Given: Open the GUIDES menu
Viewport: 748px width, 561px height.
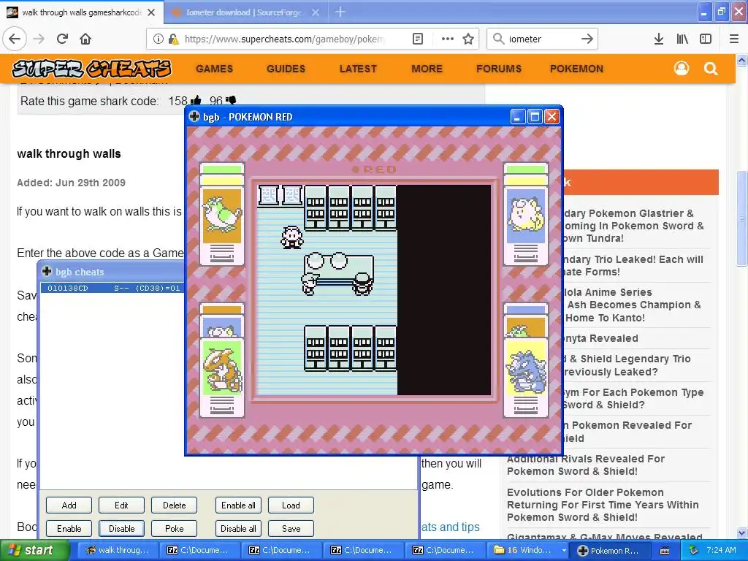Looking at the screenshot, I should pos(286,69).
